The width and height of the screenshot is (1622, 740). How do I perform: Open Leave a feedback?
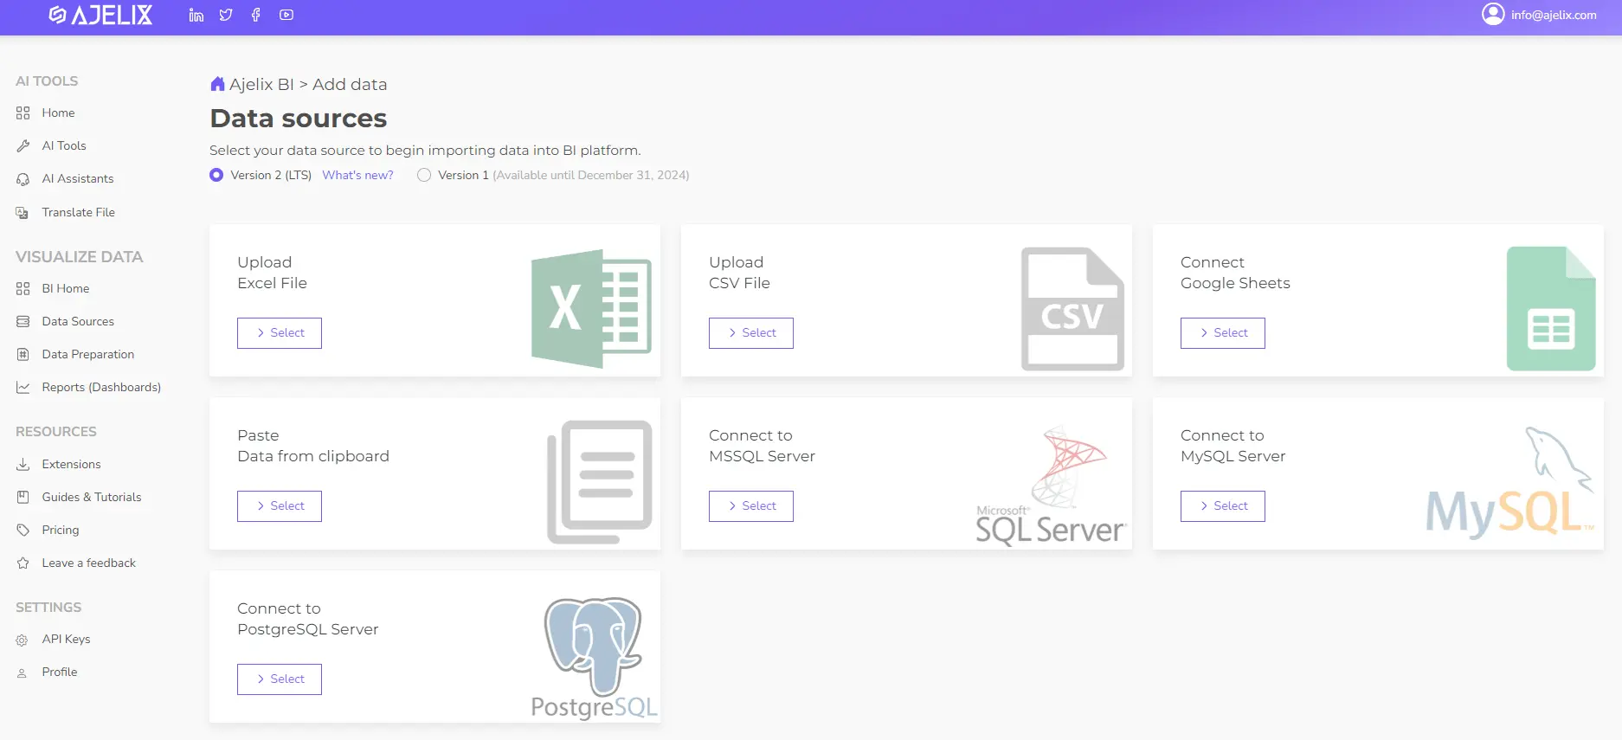tap(89, 563)
